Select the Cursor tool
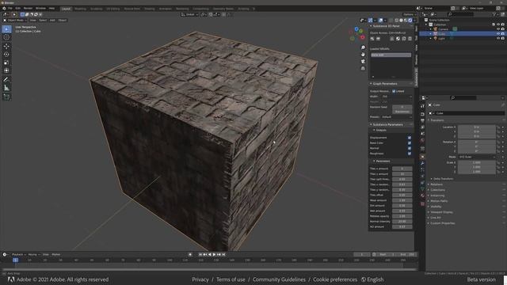 [6, 37]
